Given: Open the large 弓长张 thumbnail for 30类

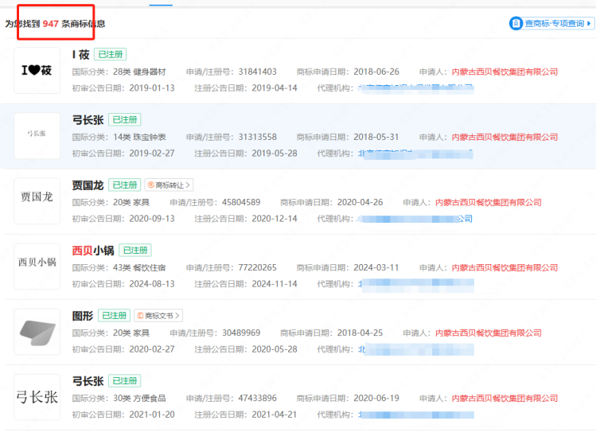Looking at the screenshot, I should click(37, 397).
